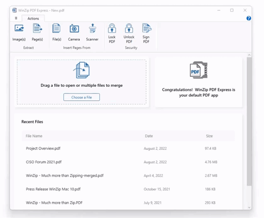Click the April 4, 2022 date cell
264x218 pixels.
tap(153, 176)
